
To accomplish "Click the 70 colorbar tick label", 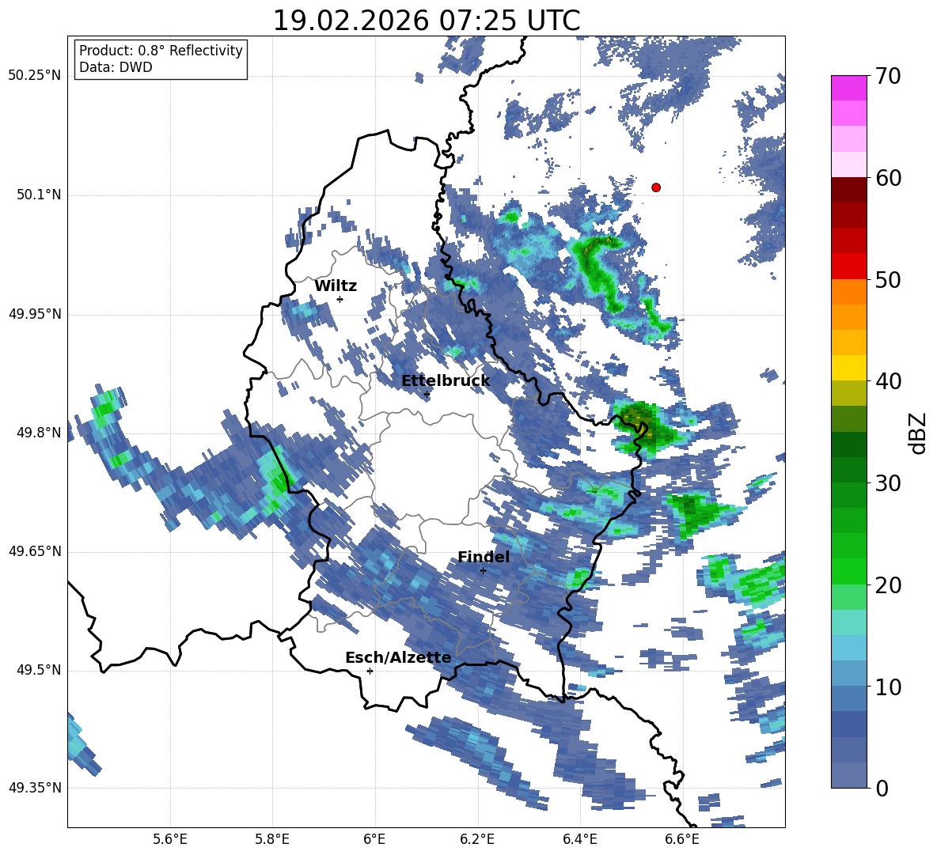I will click(x=887, y=77).
